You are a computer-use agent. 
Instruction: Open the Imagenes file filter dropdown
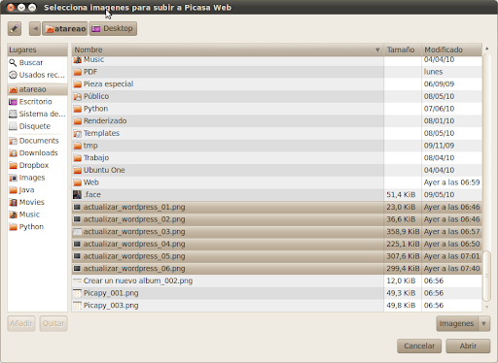point(463,323)
